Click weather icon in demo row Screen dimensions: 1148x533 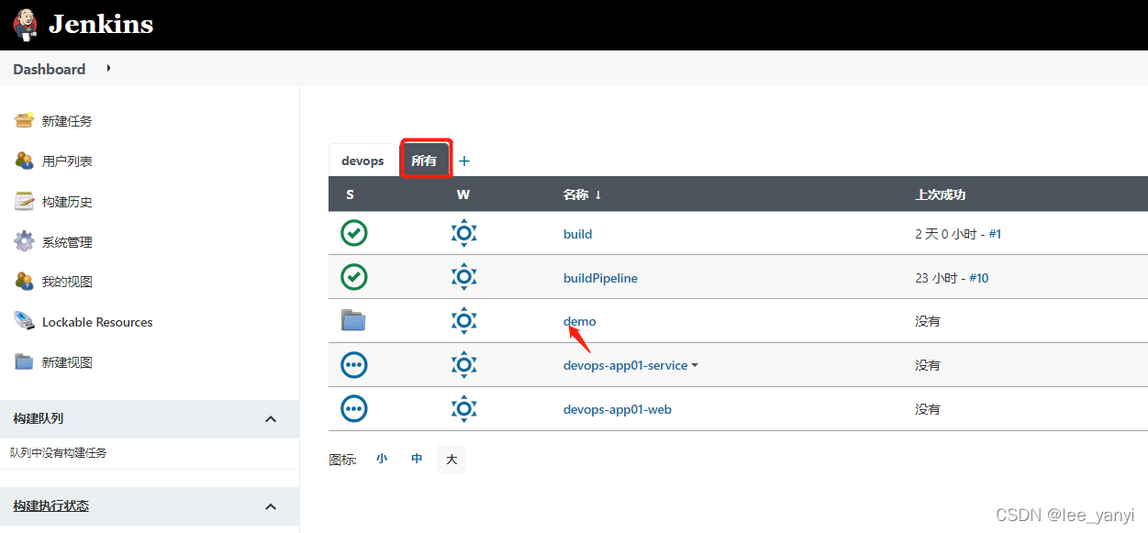[464, 320]
